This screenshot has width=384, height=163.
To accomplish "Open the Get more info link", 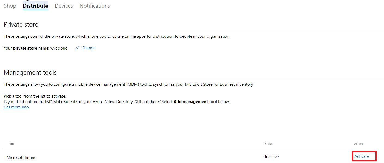I will click(x=16, y=107).
